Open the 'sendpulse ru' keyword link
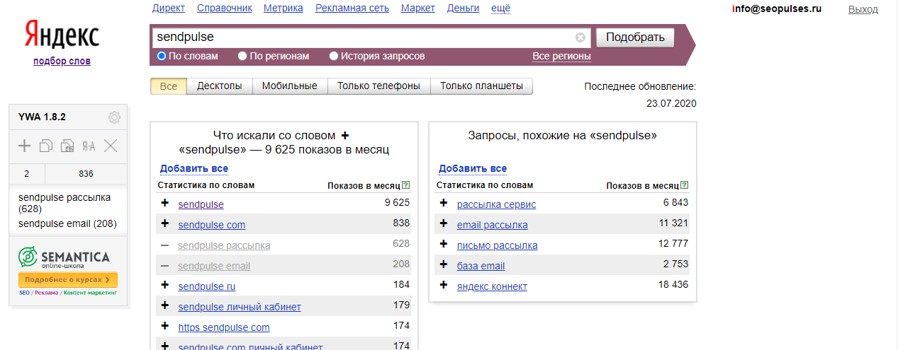The image size is (898, 350). point(207,286)
